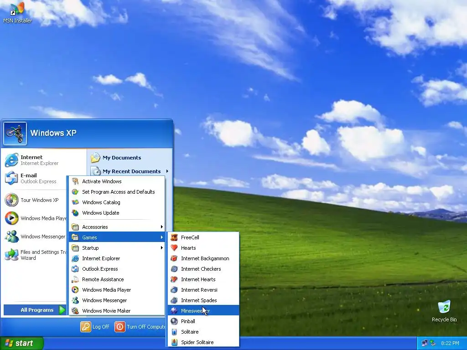Click the Turn Off Computer button
Viewport: 467px width, 350px height.
[x=140, y=327]
